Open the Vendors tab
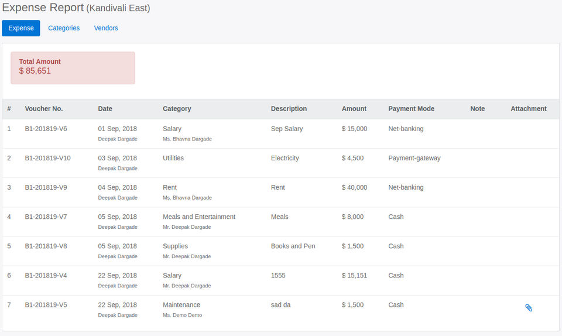Image resolution: width=562 pixels, height=336 pixels. click(x=106, y=28)
